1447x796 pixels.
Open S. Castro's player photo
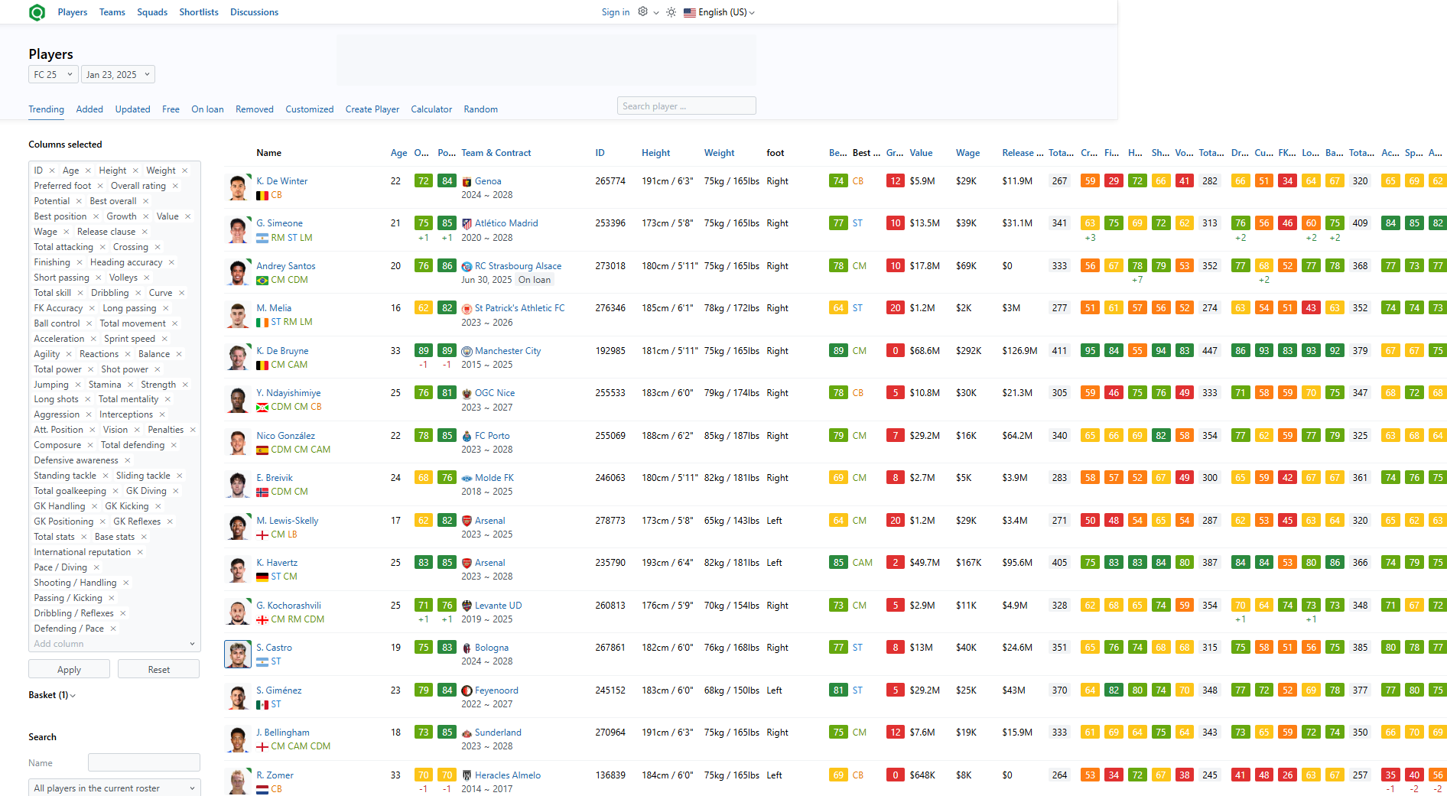[238, 655]
